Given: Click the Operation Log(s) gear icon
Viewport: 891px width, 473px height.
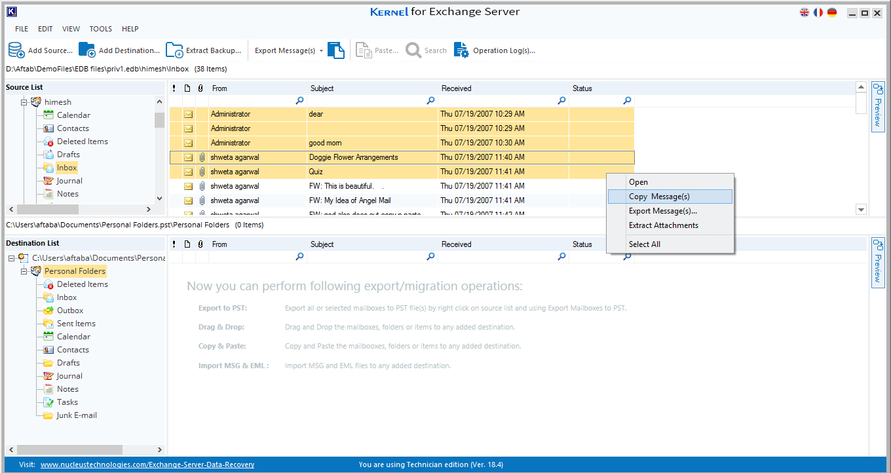Looking at the screenshot, I should pyautogui.click(x=461, y=50).
